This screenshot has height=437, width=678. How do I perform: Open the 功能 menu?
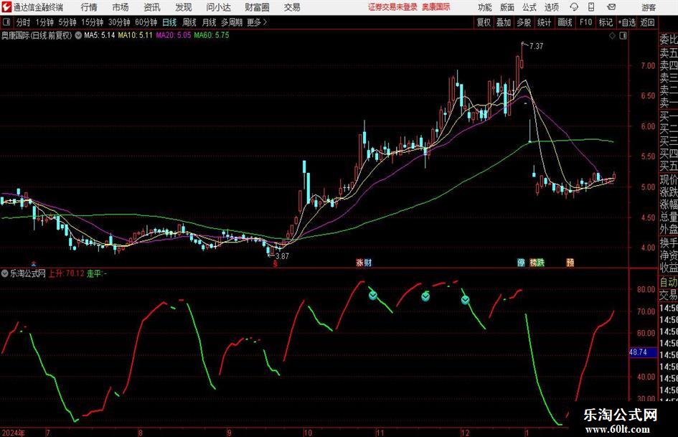485,7
